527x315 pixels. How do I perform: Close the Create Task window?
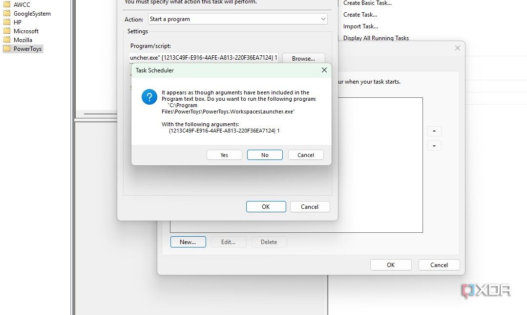pos(458,48)
